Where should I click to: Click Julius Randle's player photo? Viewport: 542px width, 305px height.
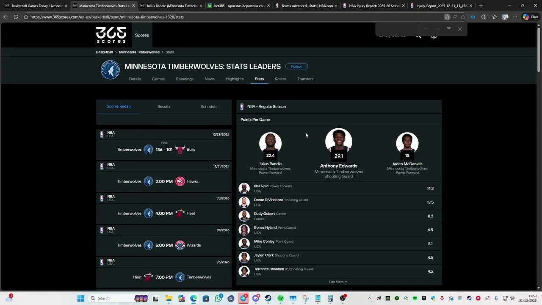click(270, 143)
